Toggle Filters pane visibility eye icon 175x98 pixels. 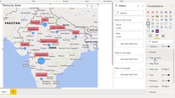pos(138,6)
